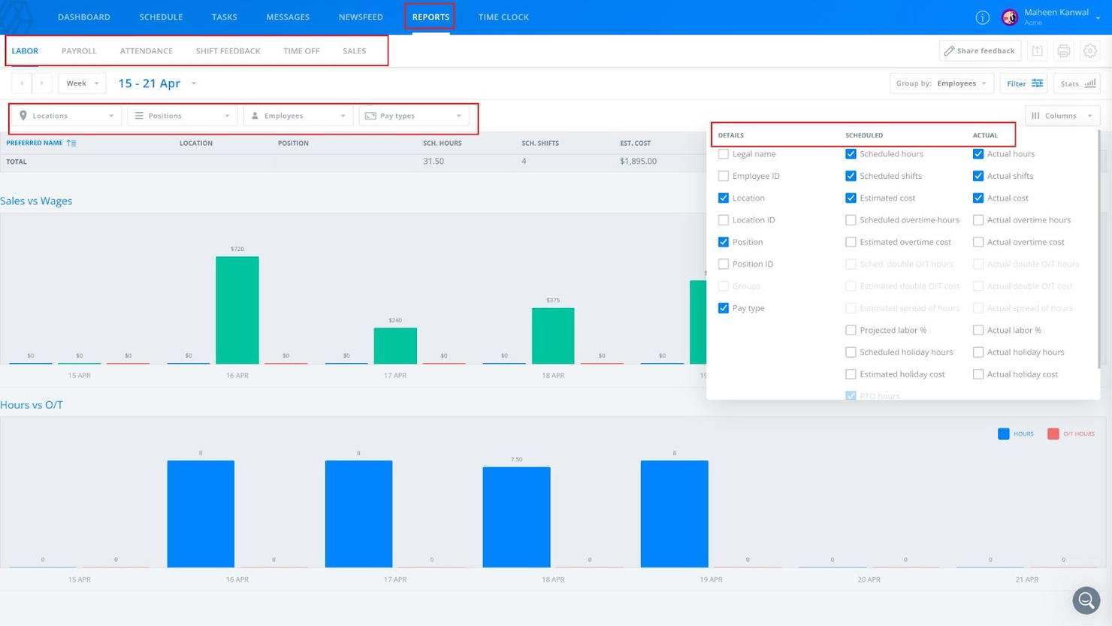Expand the 15 - 21 Apr date picker
Image resolution: width=1112 pixels, height=626 pixels.
[194, 83]
